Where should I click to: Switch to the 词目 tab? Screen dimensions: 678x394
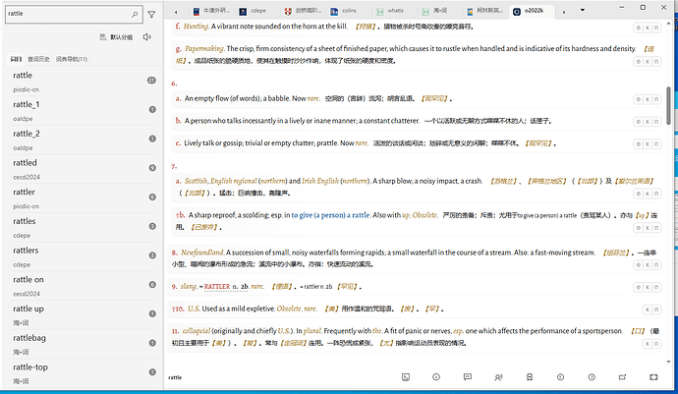[x=16, y=59]
